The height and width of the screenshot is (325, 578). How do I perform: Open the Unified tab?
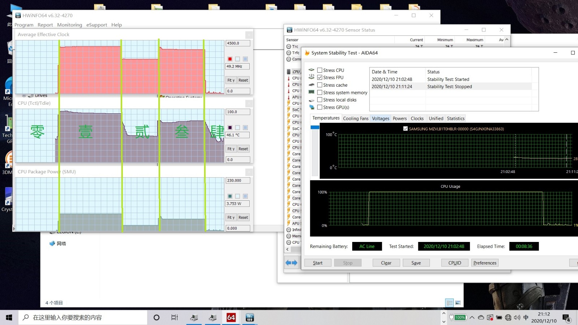pos(436,118)
